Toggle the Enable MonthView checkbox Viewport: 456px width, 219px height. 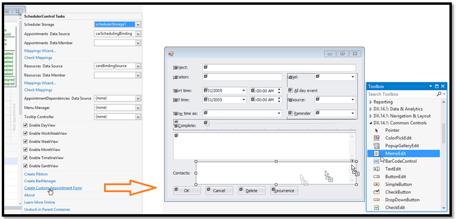point(26,150)
